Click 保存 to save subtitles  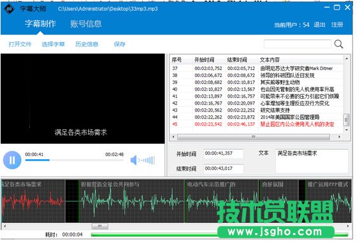pos(119,44)
